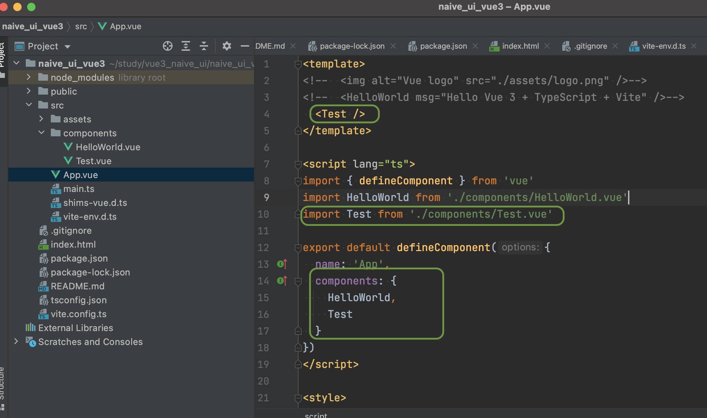The width and height of the screenshot is (707, 418).
Task: Close the package.json tab
Action: (475, 46)
